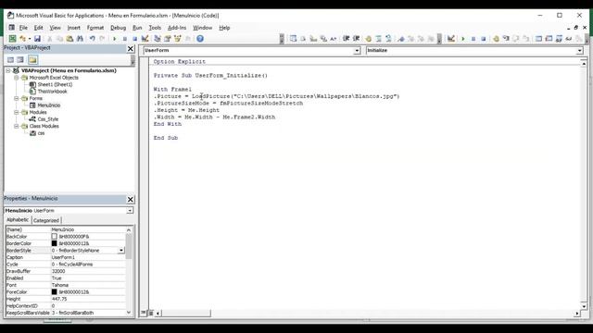Open the Locals Window icon on Debug toolbar
The height and width of the screenshot is (333, 593).
538,39
